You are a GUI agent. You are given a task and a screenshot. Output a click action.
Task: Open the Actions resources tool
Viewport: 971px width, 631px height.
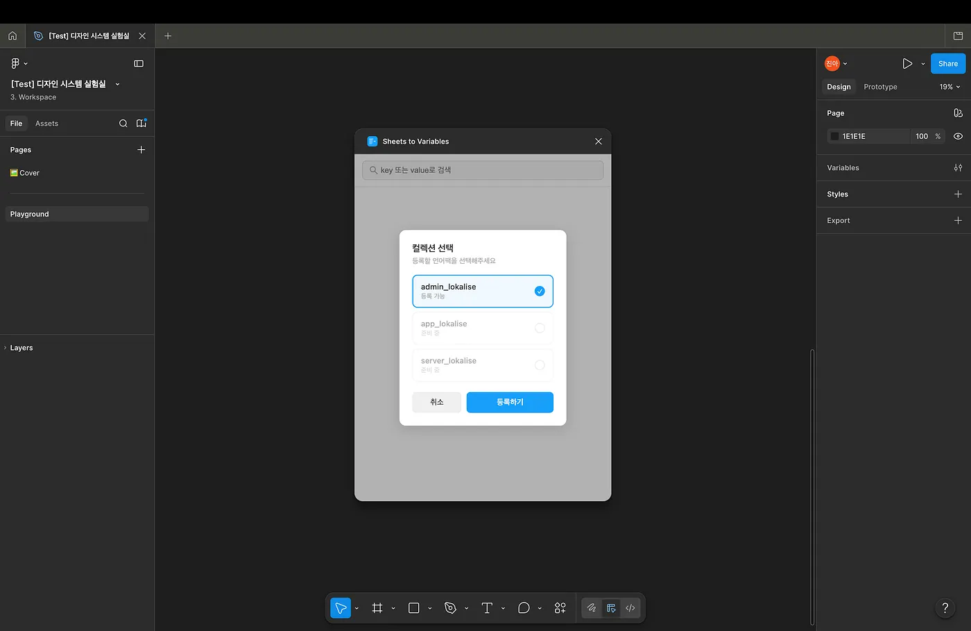click(x=560, y=608)
